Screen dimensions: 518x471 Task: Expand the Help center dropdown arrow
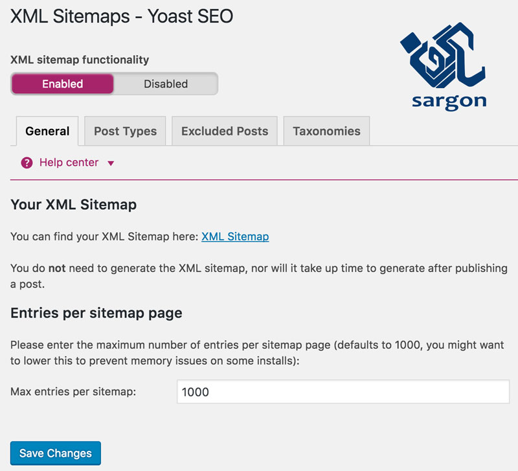point(111,163)
